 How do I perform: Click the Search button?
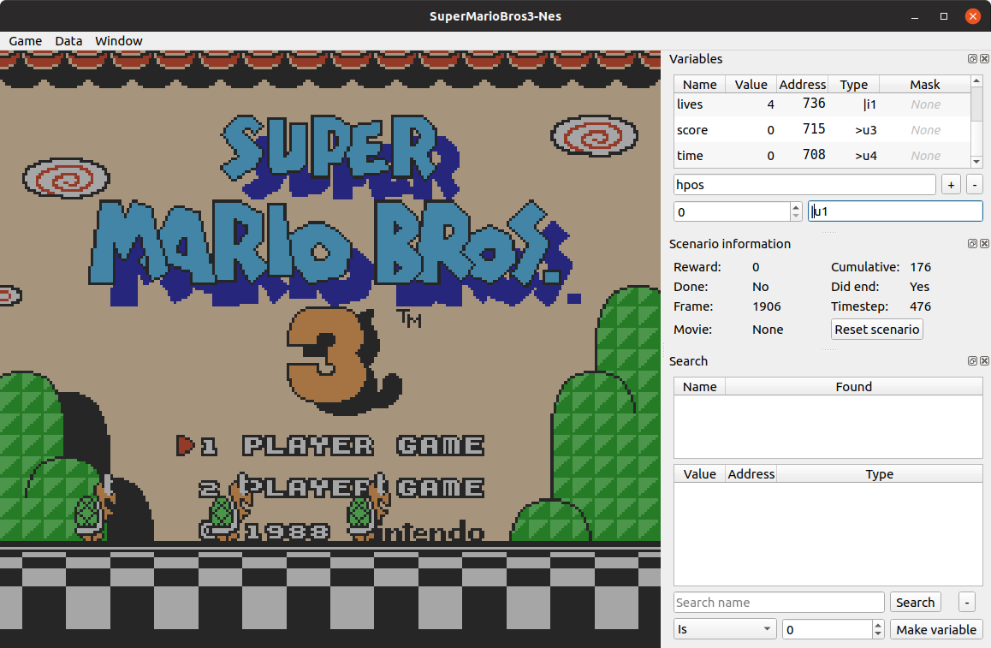pos(915,603)
